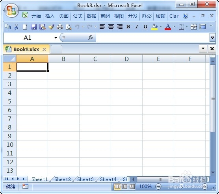
Task: Open the borders dropdown arrow
Action: (187, 26)
